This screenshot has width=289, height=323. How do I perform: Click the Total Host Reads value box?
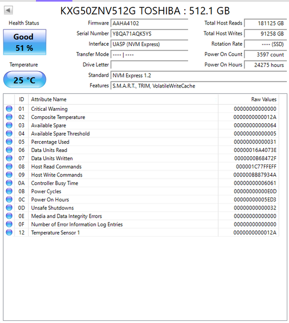pyautogui.click(x=265, y=23)
